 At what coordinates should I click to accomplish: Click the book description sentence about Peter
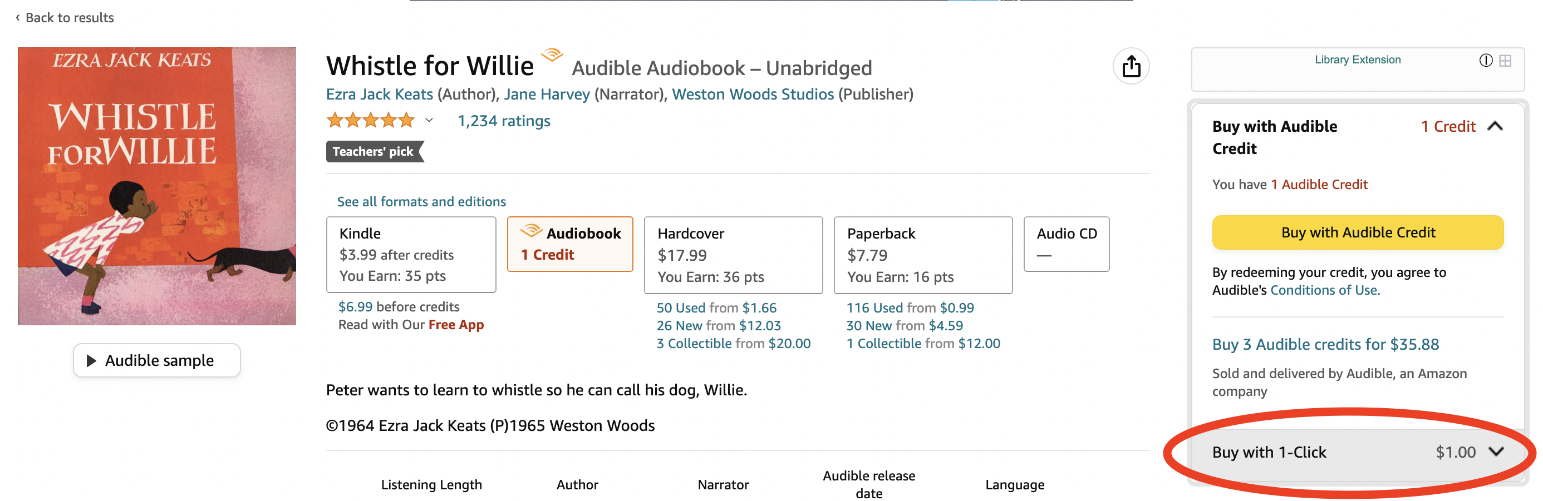[536, 390]
